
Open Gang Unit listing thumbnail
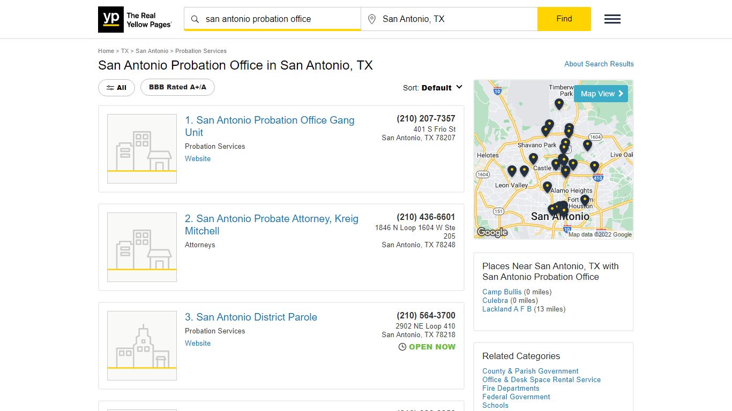142,149
